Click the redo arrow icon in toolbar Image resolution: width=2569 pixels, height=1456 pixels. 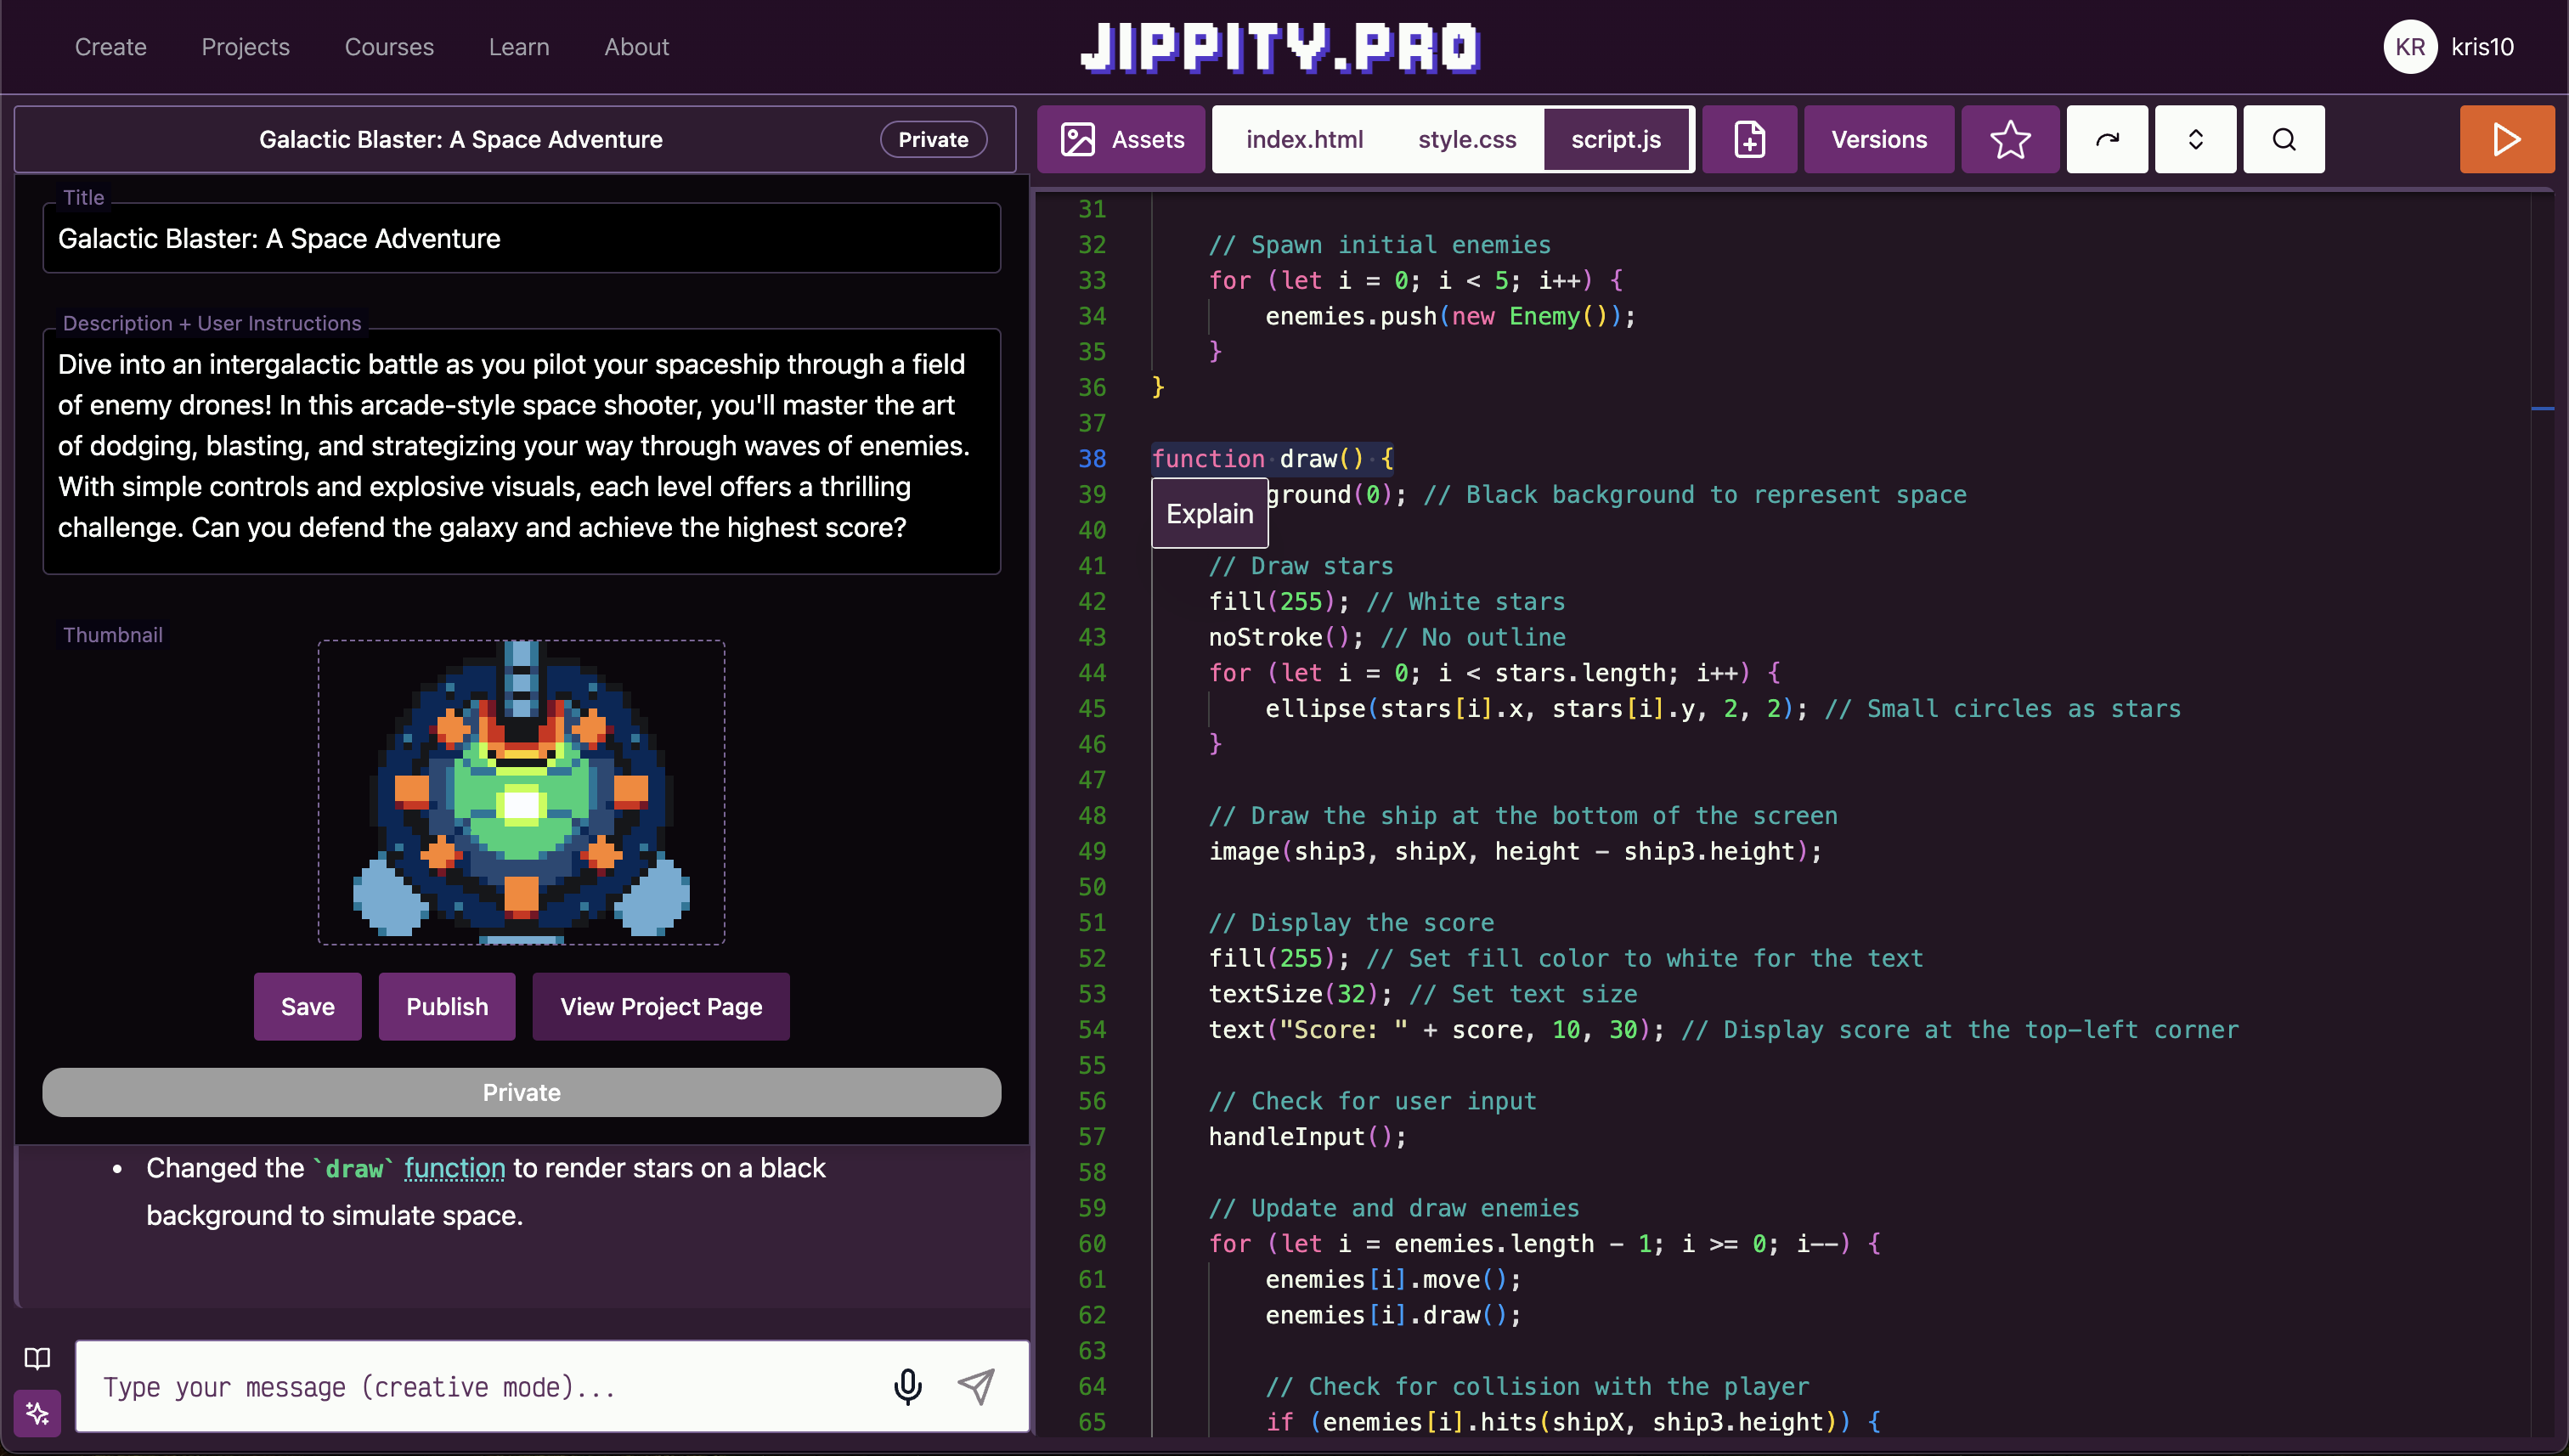point(2106,139)
